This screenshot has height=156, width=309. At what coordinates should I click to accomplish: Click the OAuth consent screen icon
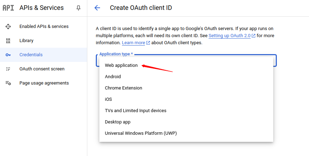click(8, 69)
